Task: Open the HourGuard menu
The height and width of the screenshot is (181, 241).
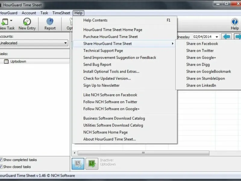Action: tap(9, 13)
